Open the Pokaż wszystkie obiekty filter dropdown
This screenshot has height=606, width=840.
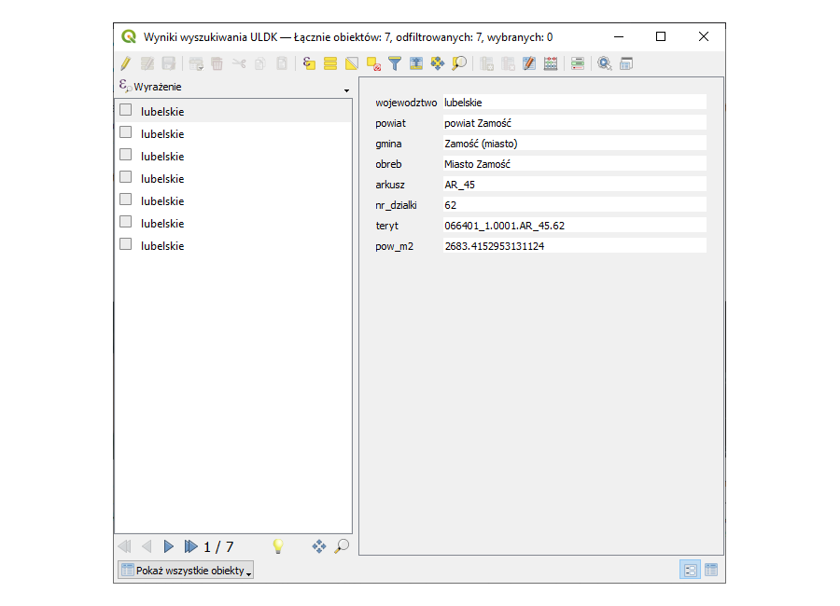click(x=186, y=570)
